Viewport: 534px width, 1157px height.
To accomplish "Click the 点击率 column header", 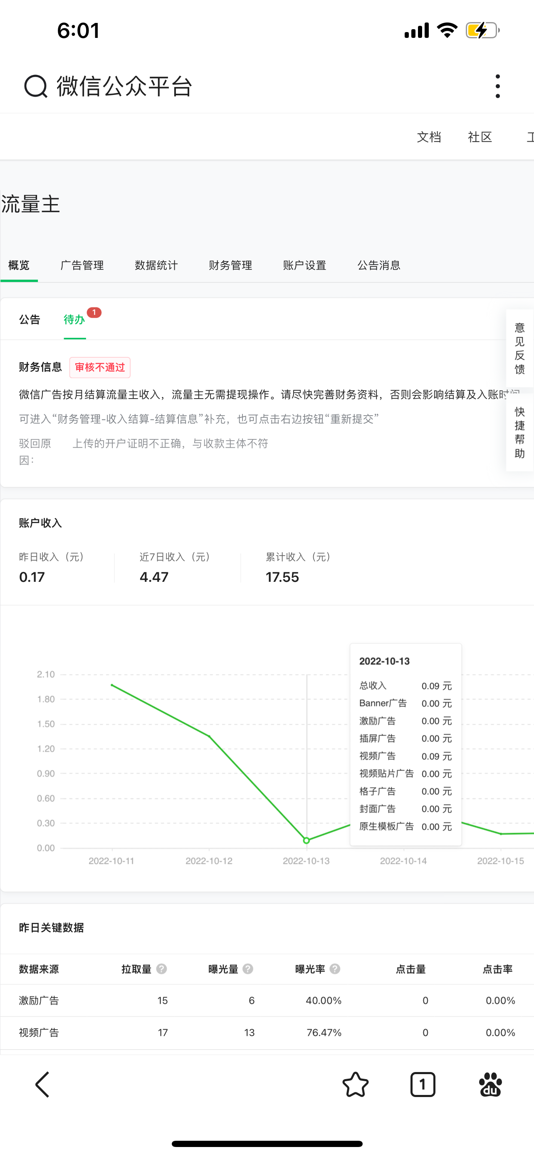I will tap(497, 969).
